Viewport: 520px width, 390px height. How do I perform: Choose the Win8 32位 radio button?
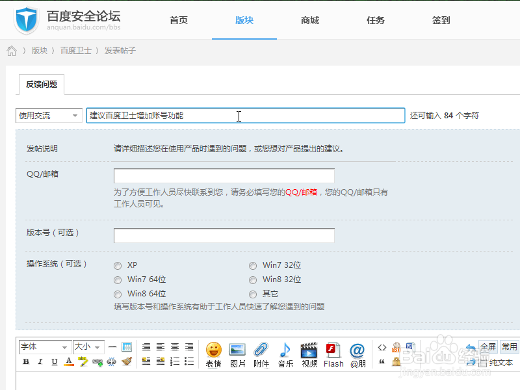253,279
